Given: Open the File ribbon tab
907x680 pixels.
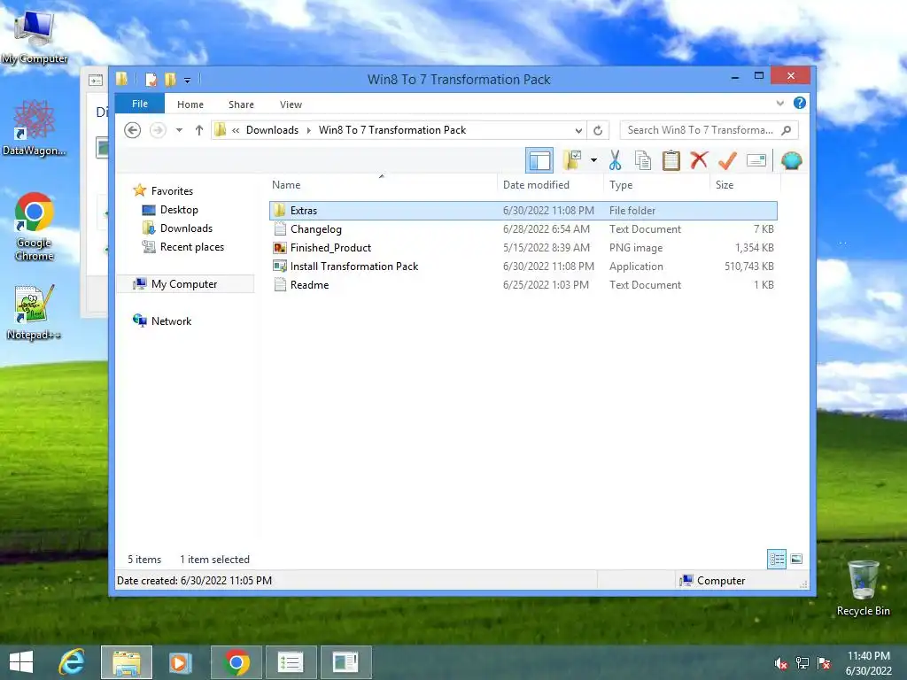Looking at the screenshot, I should pyautogui.click(x=140, y=104).
